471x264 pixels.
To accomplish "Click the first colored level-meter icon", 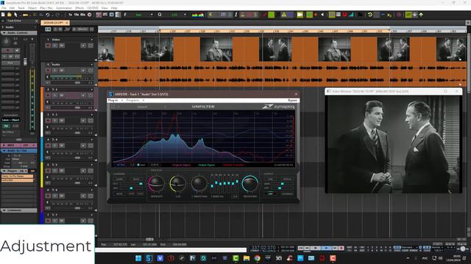I will click(194, 15).
